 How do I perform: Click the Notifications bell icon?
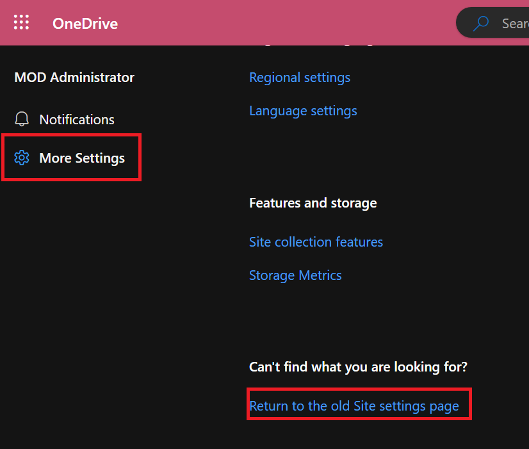tap(22, 120)
